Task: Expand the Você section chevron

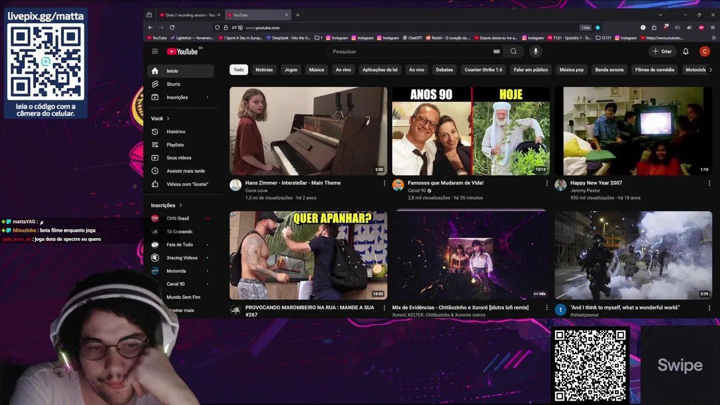Action: tap(168, 119)
